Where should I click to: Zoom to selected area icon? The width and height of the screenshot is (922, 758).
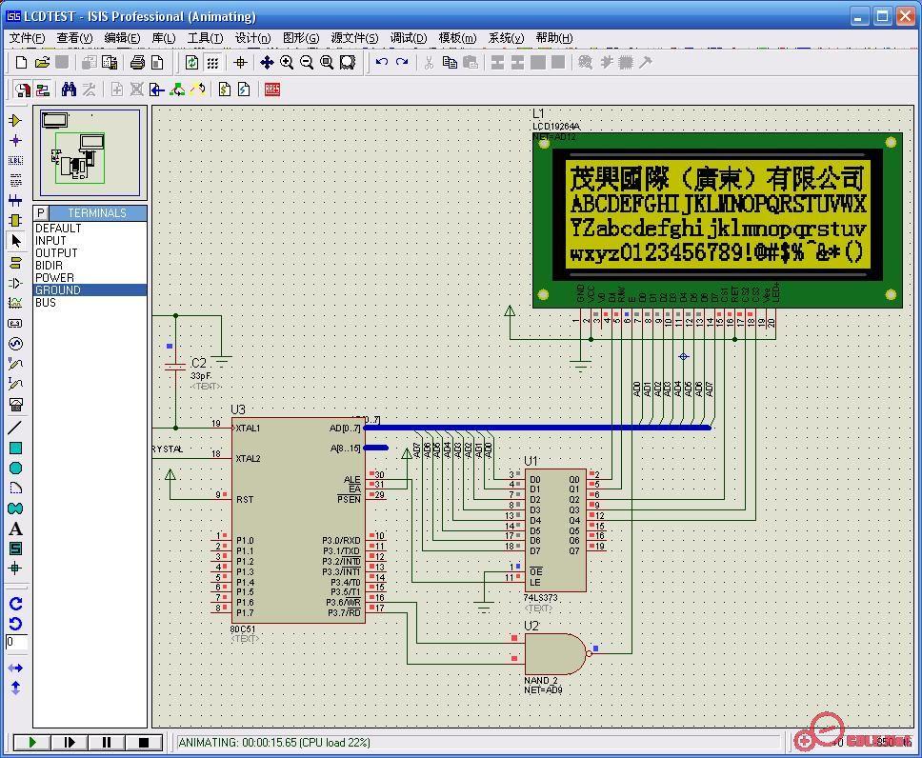coord(348,62)
